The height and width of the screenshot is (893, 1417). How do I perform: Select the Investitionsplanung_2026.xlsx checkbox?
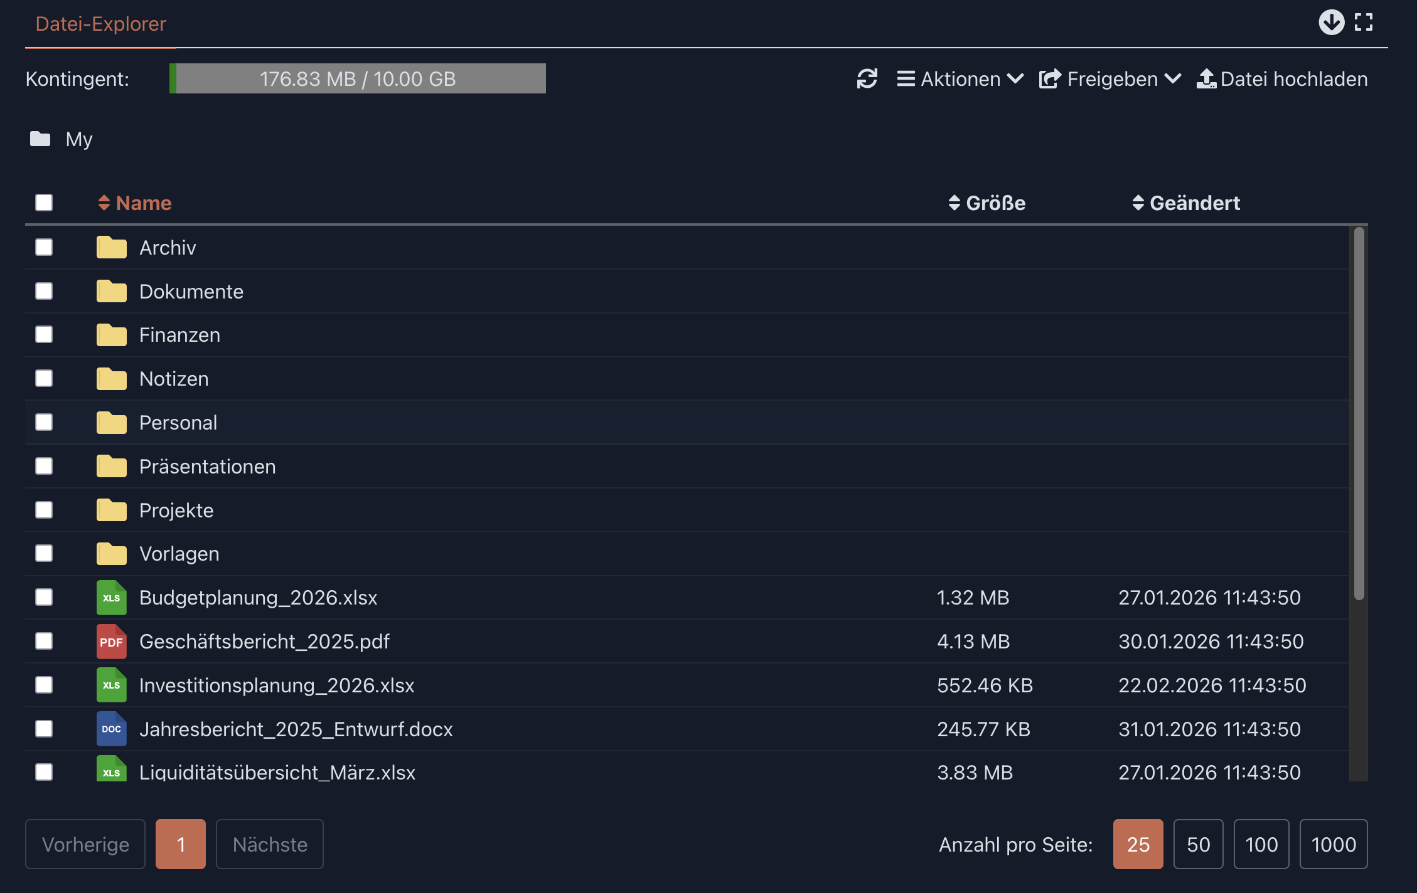point(44,685)
